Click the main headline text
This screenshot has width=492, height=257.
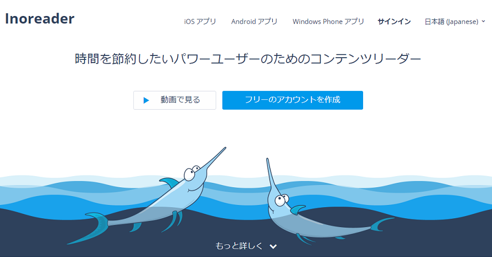coord(247,59)
